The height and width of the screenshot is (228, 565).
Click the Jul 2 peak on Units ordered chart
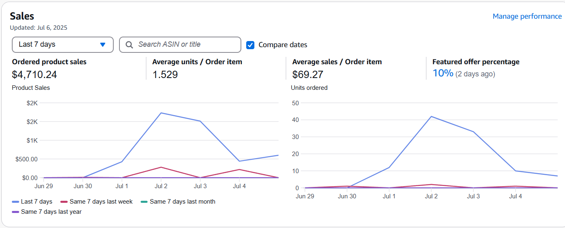pyautogui.click(x=431, y=117)
